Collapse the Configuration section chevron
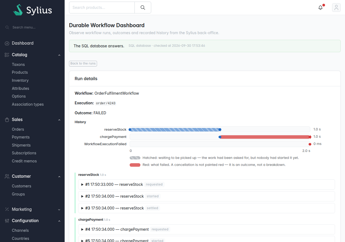Viewport: 345px width, 242px height. tap(59, 221)
